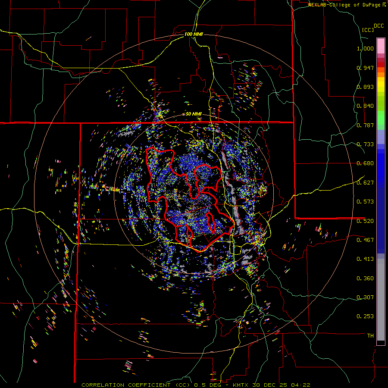Click the KMTX 30 DEC 25 04:22 timestamp
The height and width of the screenshot is (388, 388).
272,385
